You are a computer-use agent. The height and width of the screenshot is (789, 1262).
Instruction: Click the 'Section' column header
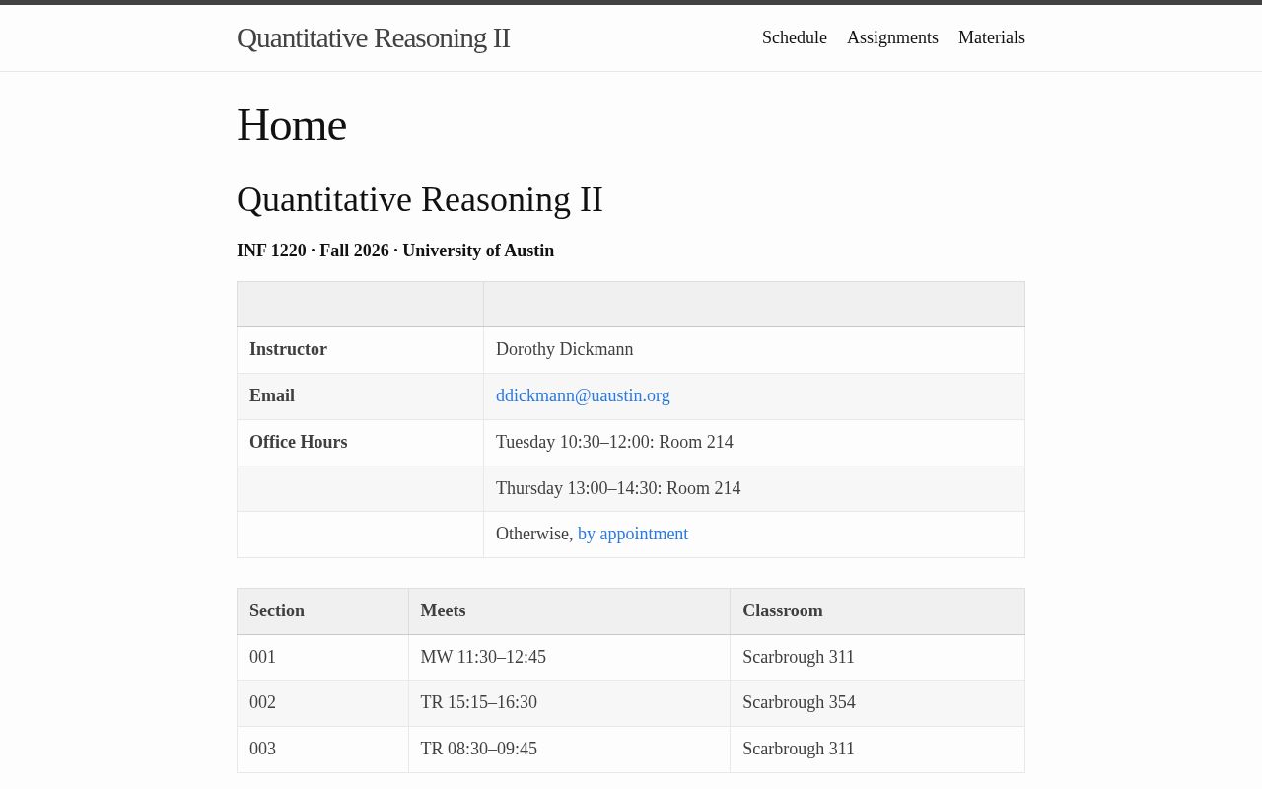[322, 611]
